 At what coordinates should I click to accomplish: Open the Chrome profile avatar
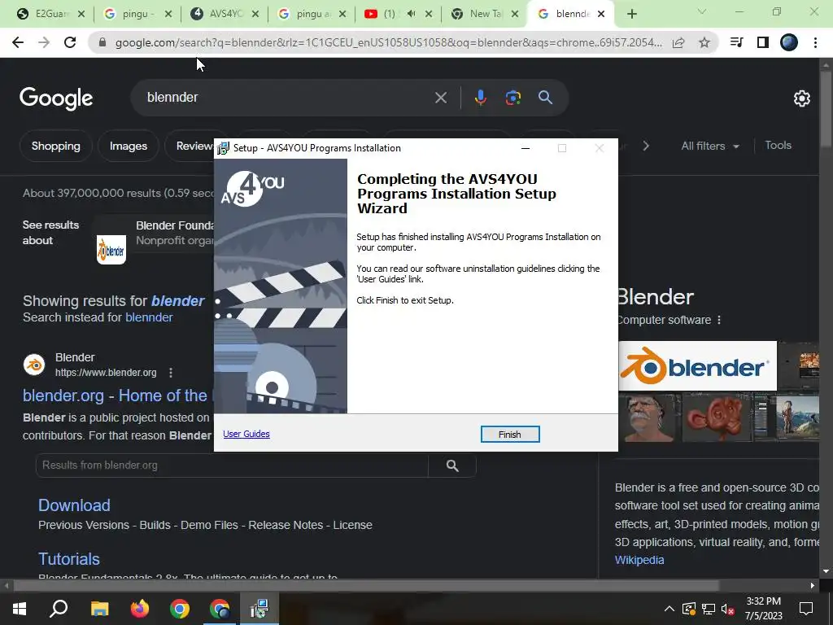click(x=789, y=42)
